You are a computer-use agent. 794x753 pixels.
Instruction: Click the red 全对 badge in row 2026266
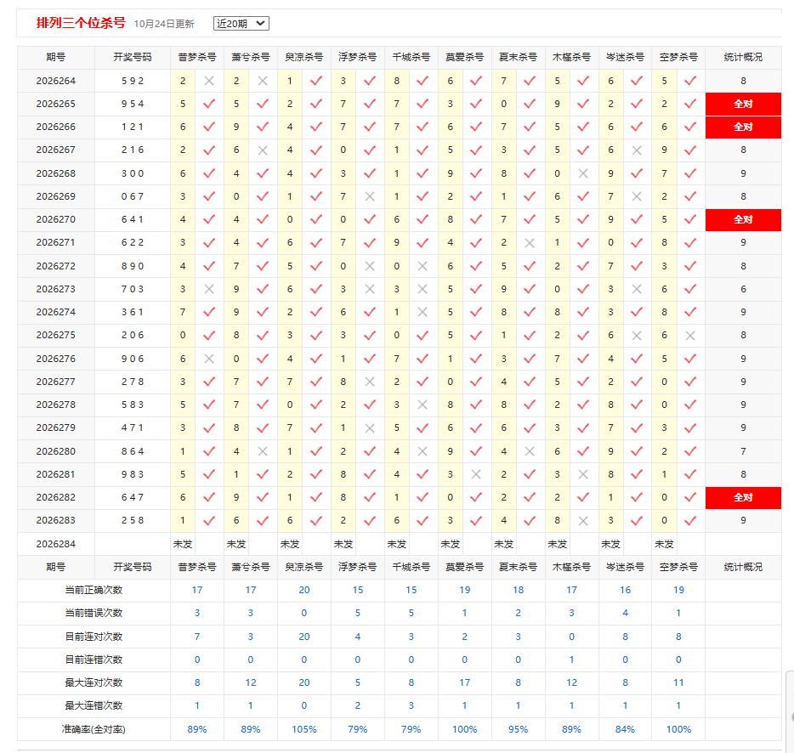point(743,127)
